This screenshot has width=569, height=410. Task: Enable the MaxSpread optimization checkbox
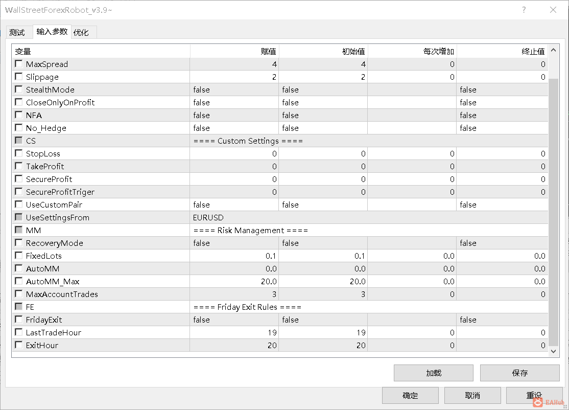click(x=18, y=64)
